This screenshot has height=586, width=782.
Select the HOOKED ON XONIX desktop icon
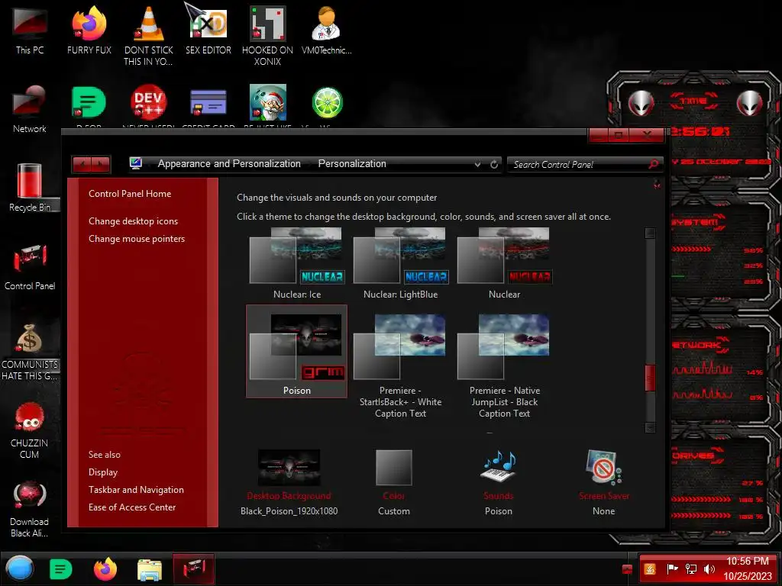(x=267, y=36)
